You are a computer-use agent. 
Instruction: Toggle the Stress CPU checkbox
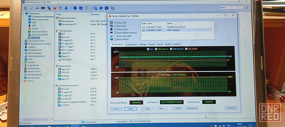tap(115, 22)
